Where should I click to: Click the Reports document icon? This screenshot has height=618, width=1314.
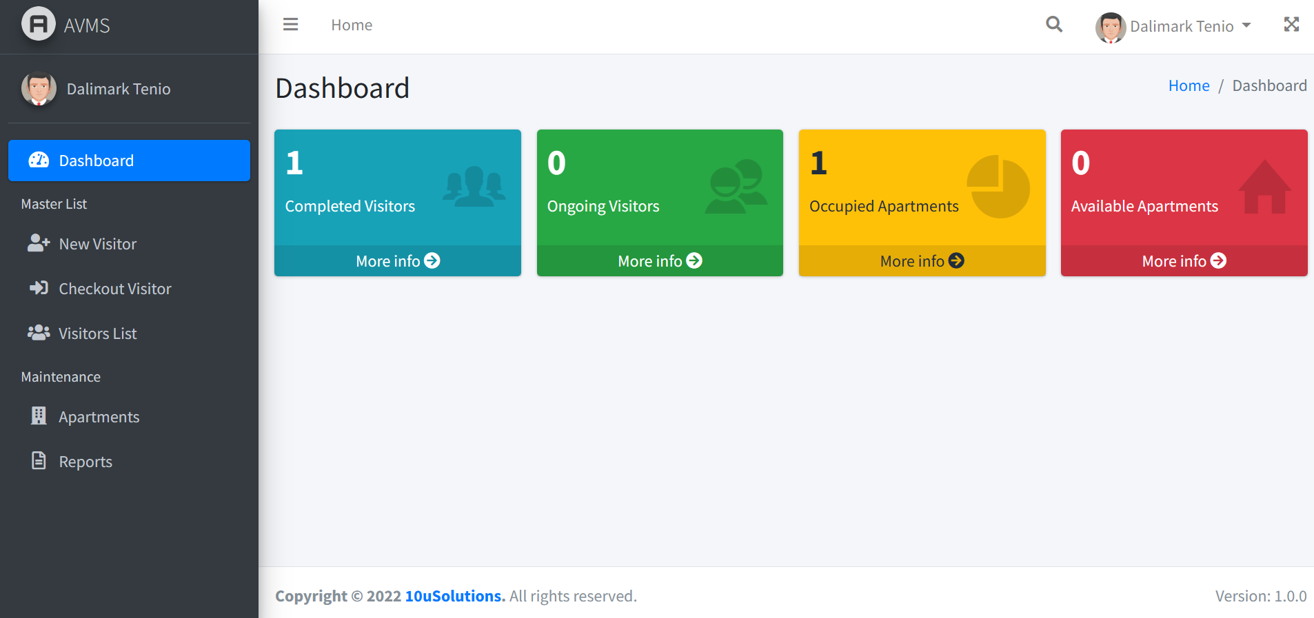point(39,460)
